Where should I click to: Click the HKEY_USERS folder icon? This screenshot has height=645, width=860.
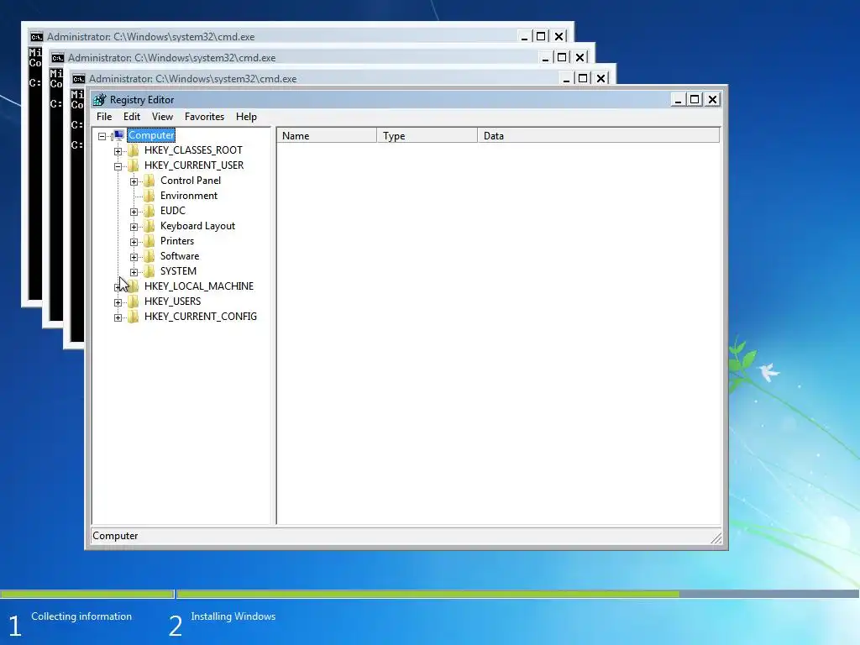tap(134, 302)
